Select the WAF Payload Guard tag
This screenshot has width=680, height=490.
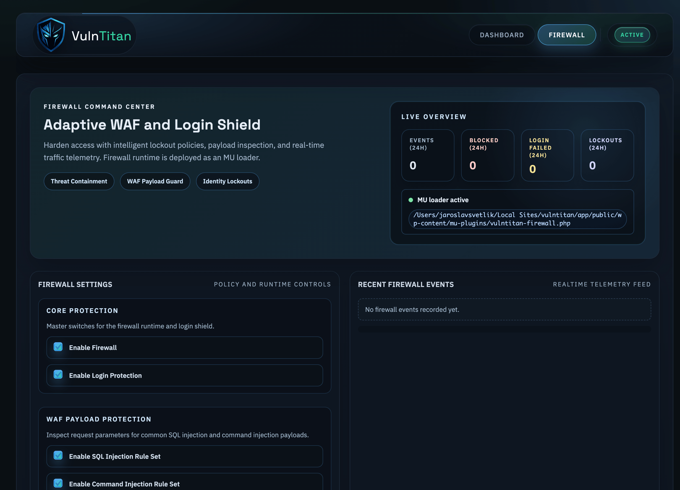click(155, 181)
